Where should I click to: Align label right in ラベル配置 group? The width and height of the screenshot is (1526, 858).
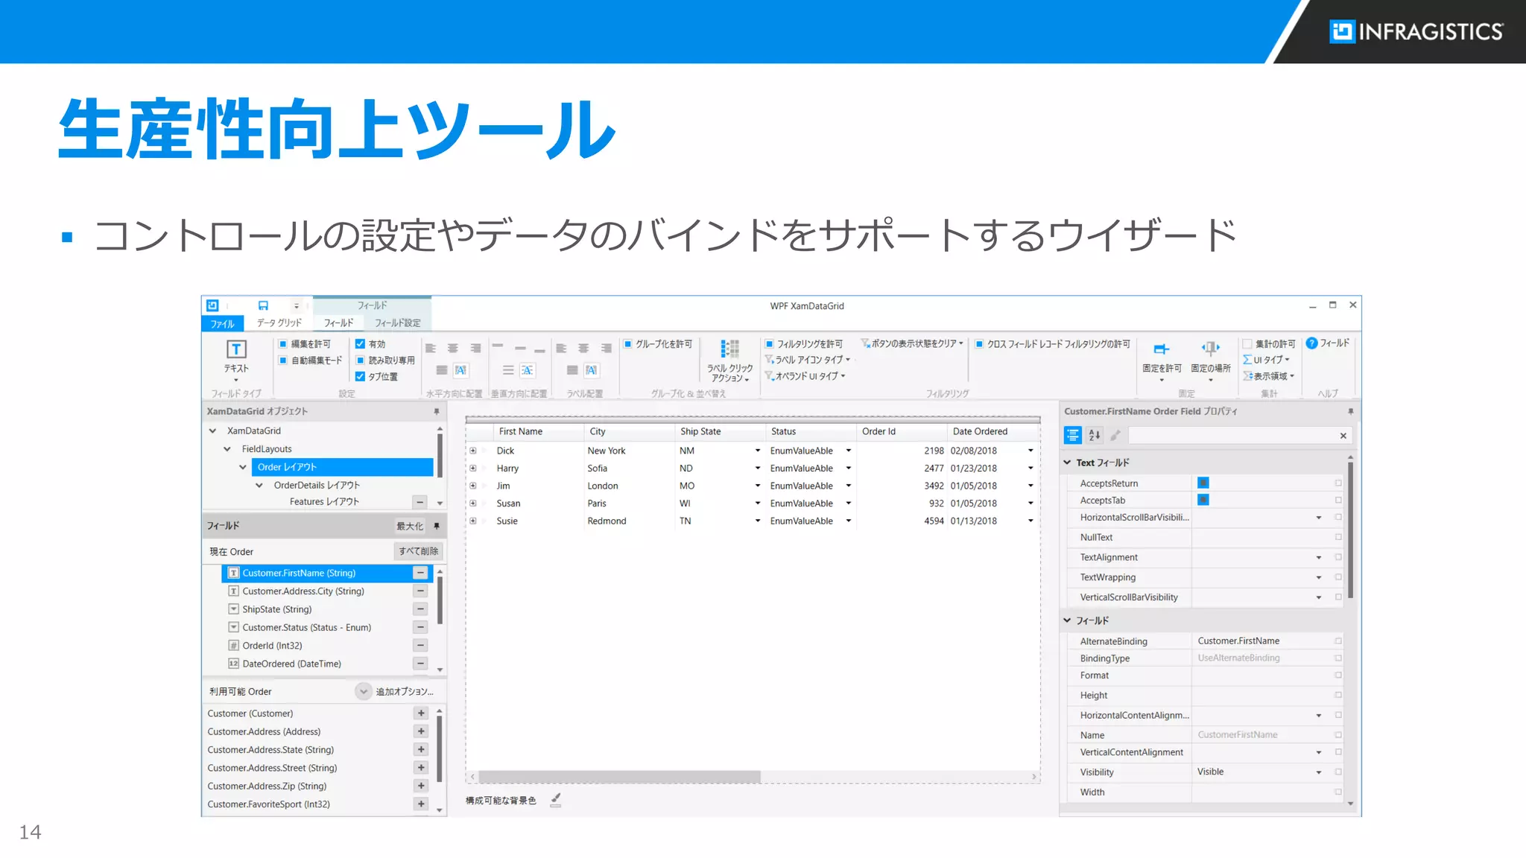tap(607, 349)
